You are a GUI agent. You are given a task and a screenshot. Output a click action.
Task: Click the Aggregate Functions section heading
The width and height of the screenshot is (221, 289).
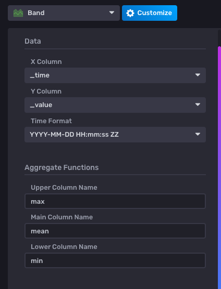[x=62, y=167]
